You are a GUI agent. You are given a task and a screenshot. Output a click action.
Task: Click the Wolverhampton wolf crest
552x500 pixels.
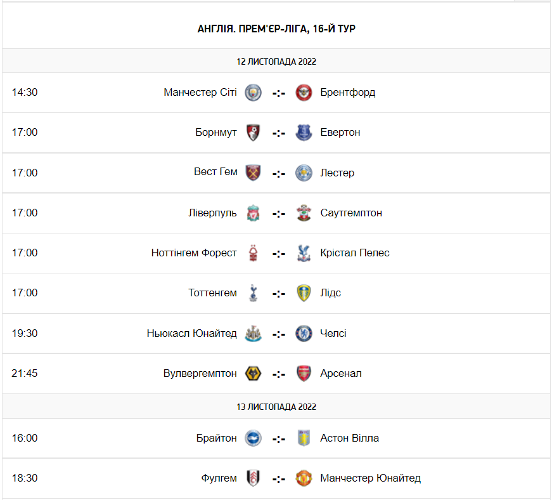pyautogui.click(x=254, y=373)
